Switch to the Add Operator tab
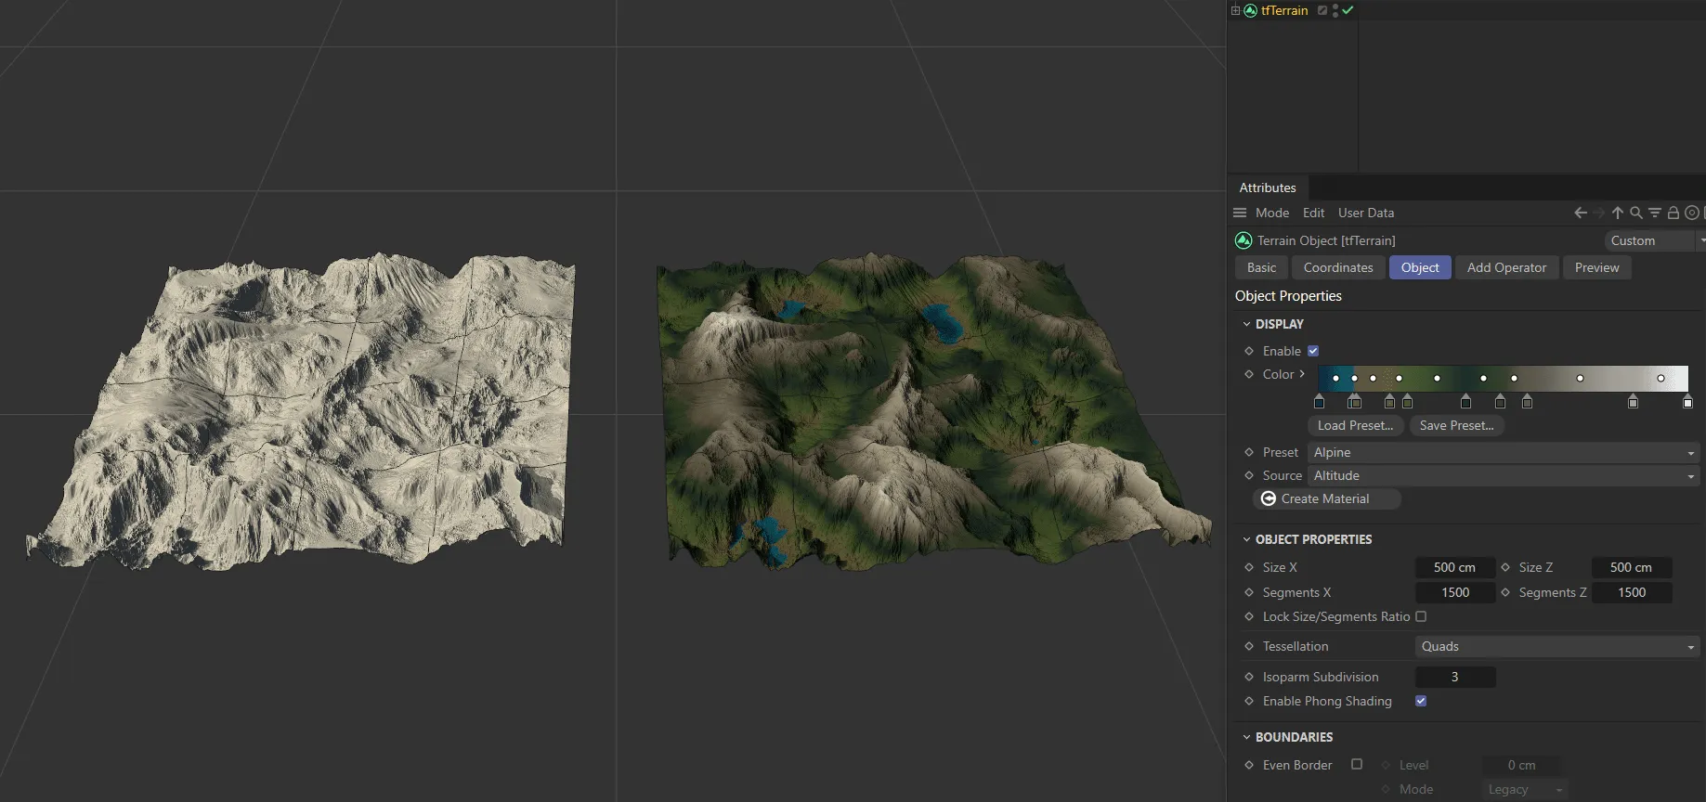 (1506, 267)
